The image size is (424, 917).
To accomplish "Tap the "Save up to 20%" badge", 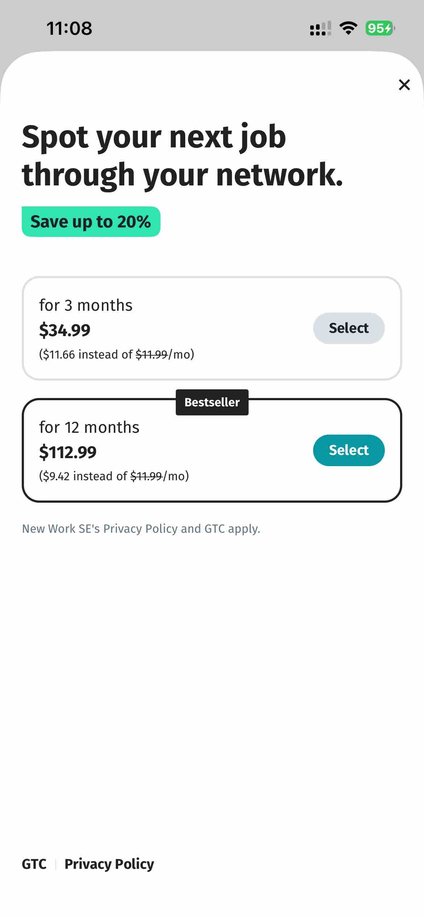I will tap(91, 222).
